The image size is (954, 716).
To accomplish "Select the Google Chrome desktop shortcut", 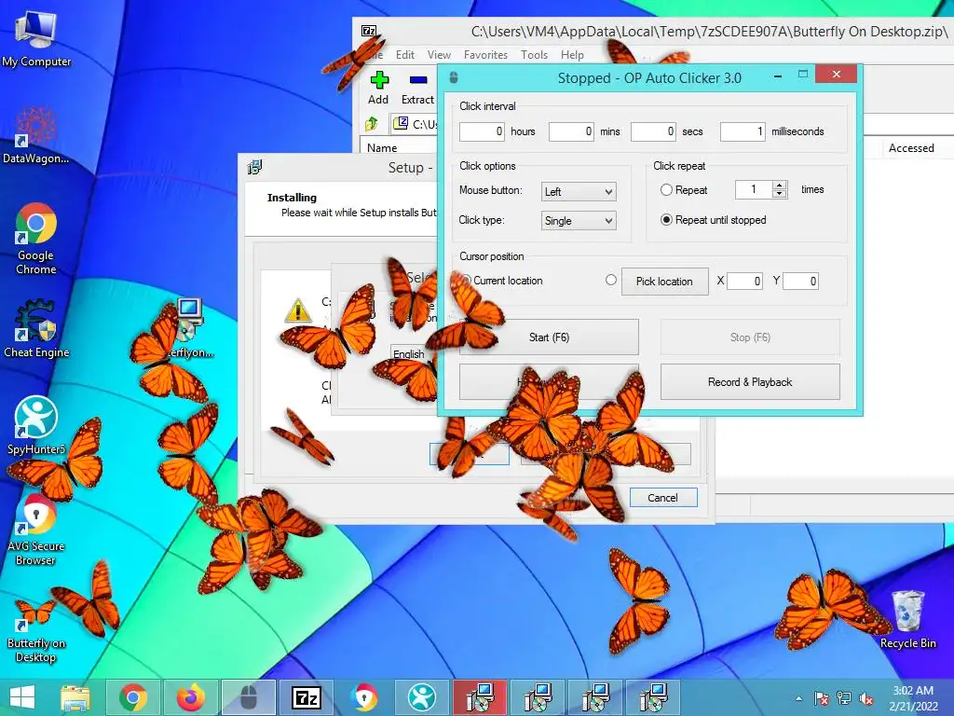I will pyautogui.click(x=36, y=238).
